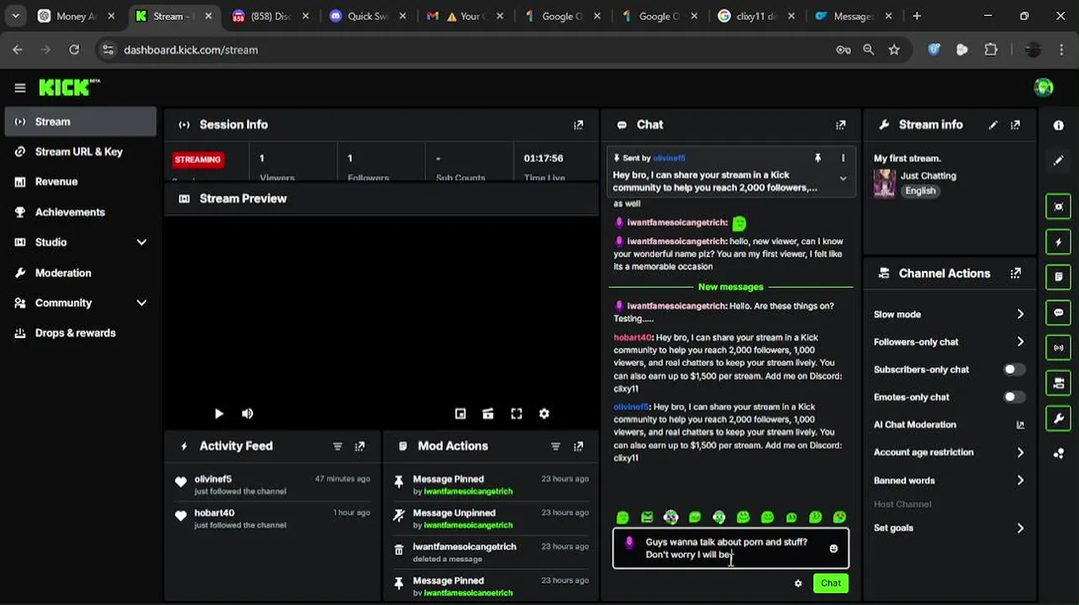This screenshot has width=1079, height=605.
Task: Click the English language tag
Action: click(920, 191)
